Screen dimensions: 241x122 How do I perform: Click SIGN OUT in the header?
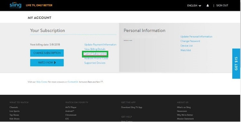[222, 5]
